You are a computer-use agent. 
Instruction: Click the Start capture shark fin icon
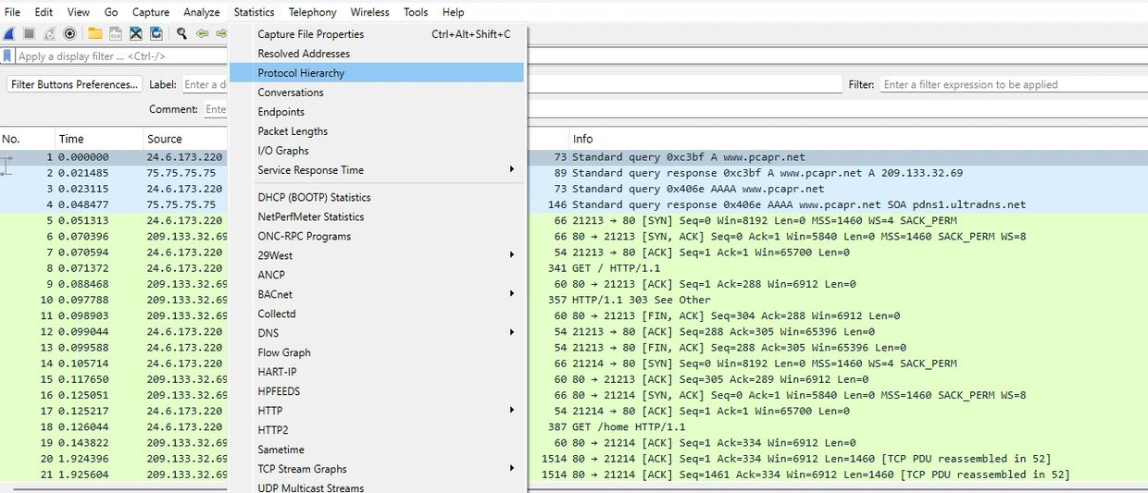click(9, 33)
